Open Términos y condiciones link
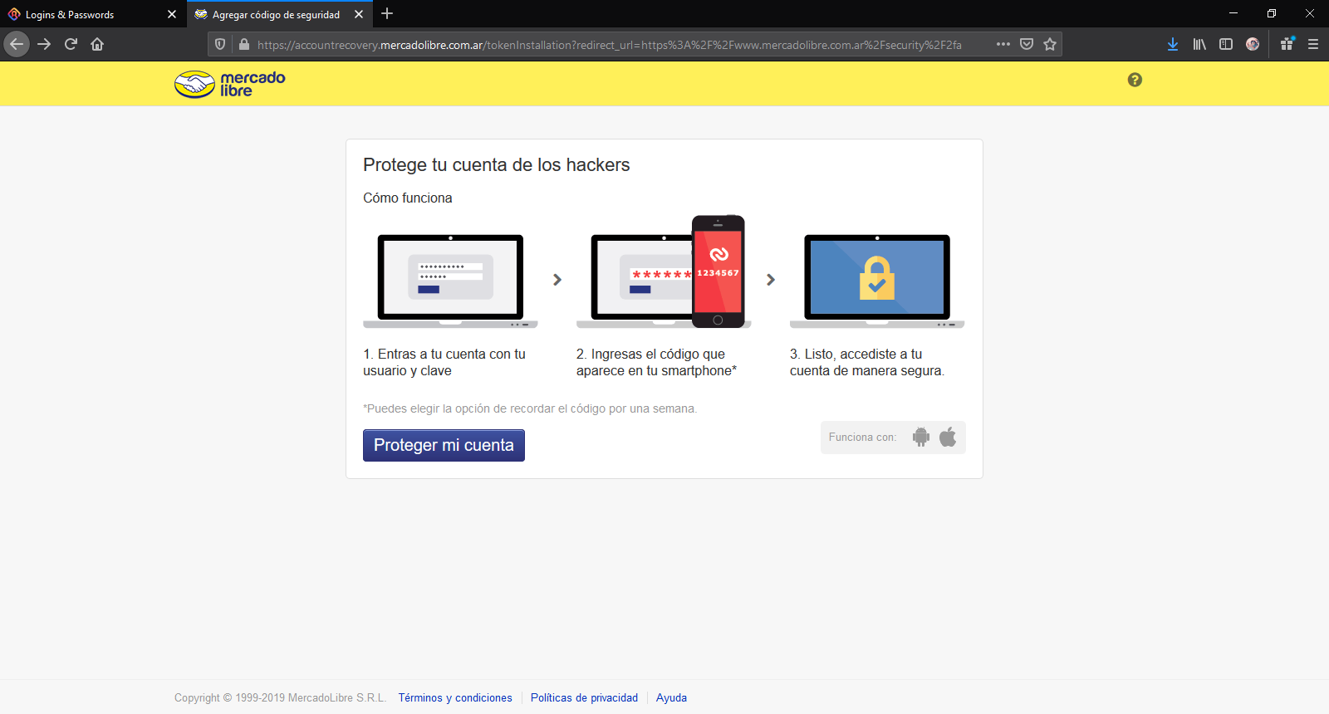 [x=455, y=697]
